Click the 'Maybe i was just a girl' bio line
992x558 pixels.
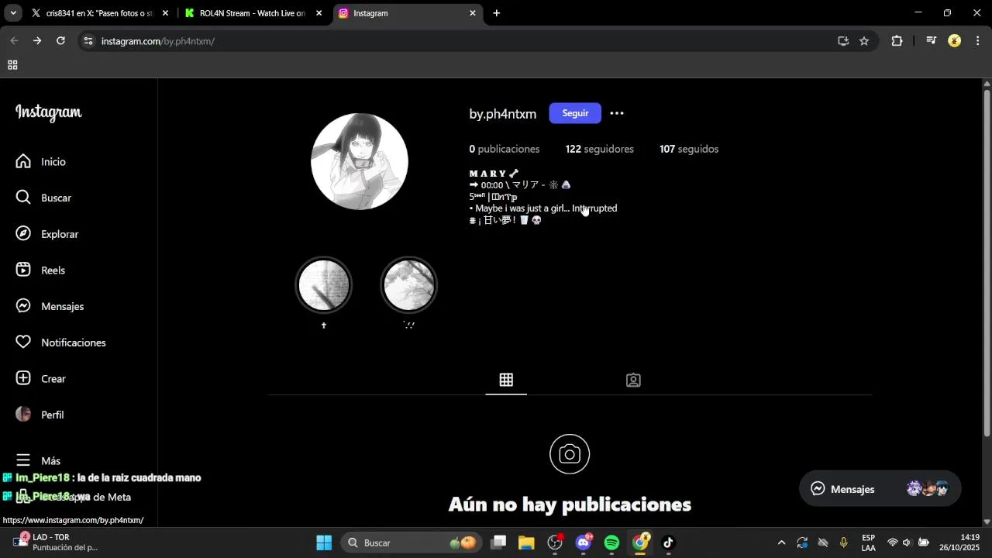click(x=543, y=208)
